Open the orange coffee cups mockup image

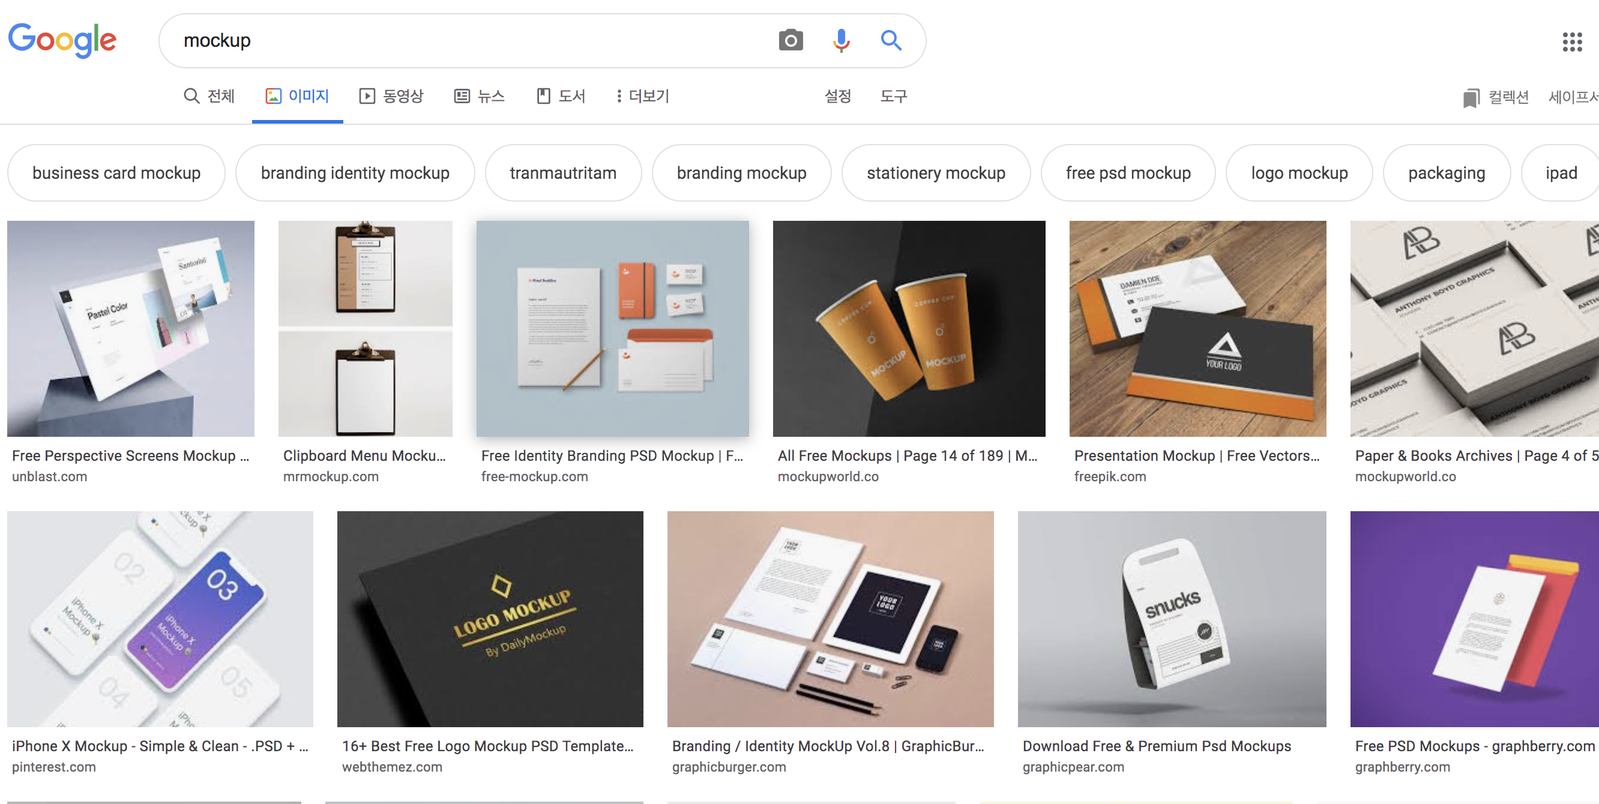coord(908,329)
